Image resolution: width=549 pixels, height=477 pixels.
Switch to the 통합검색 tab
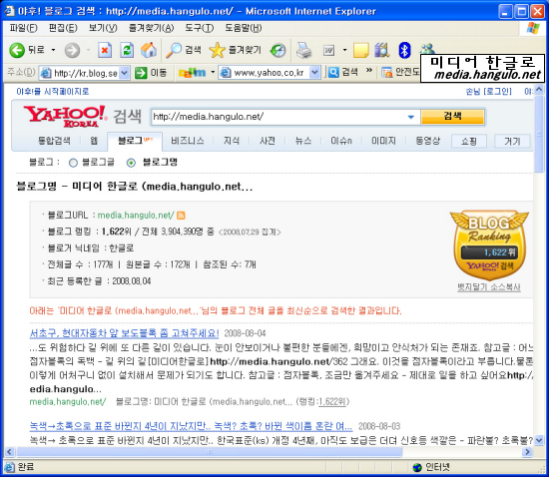[54, 141]
